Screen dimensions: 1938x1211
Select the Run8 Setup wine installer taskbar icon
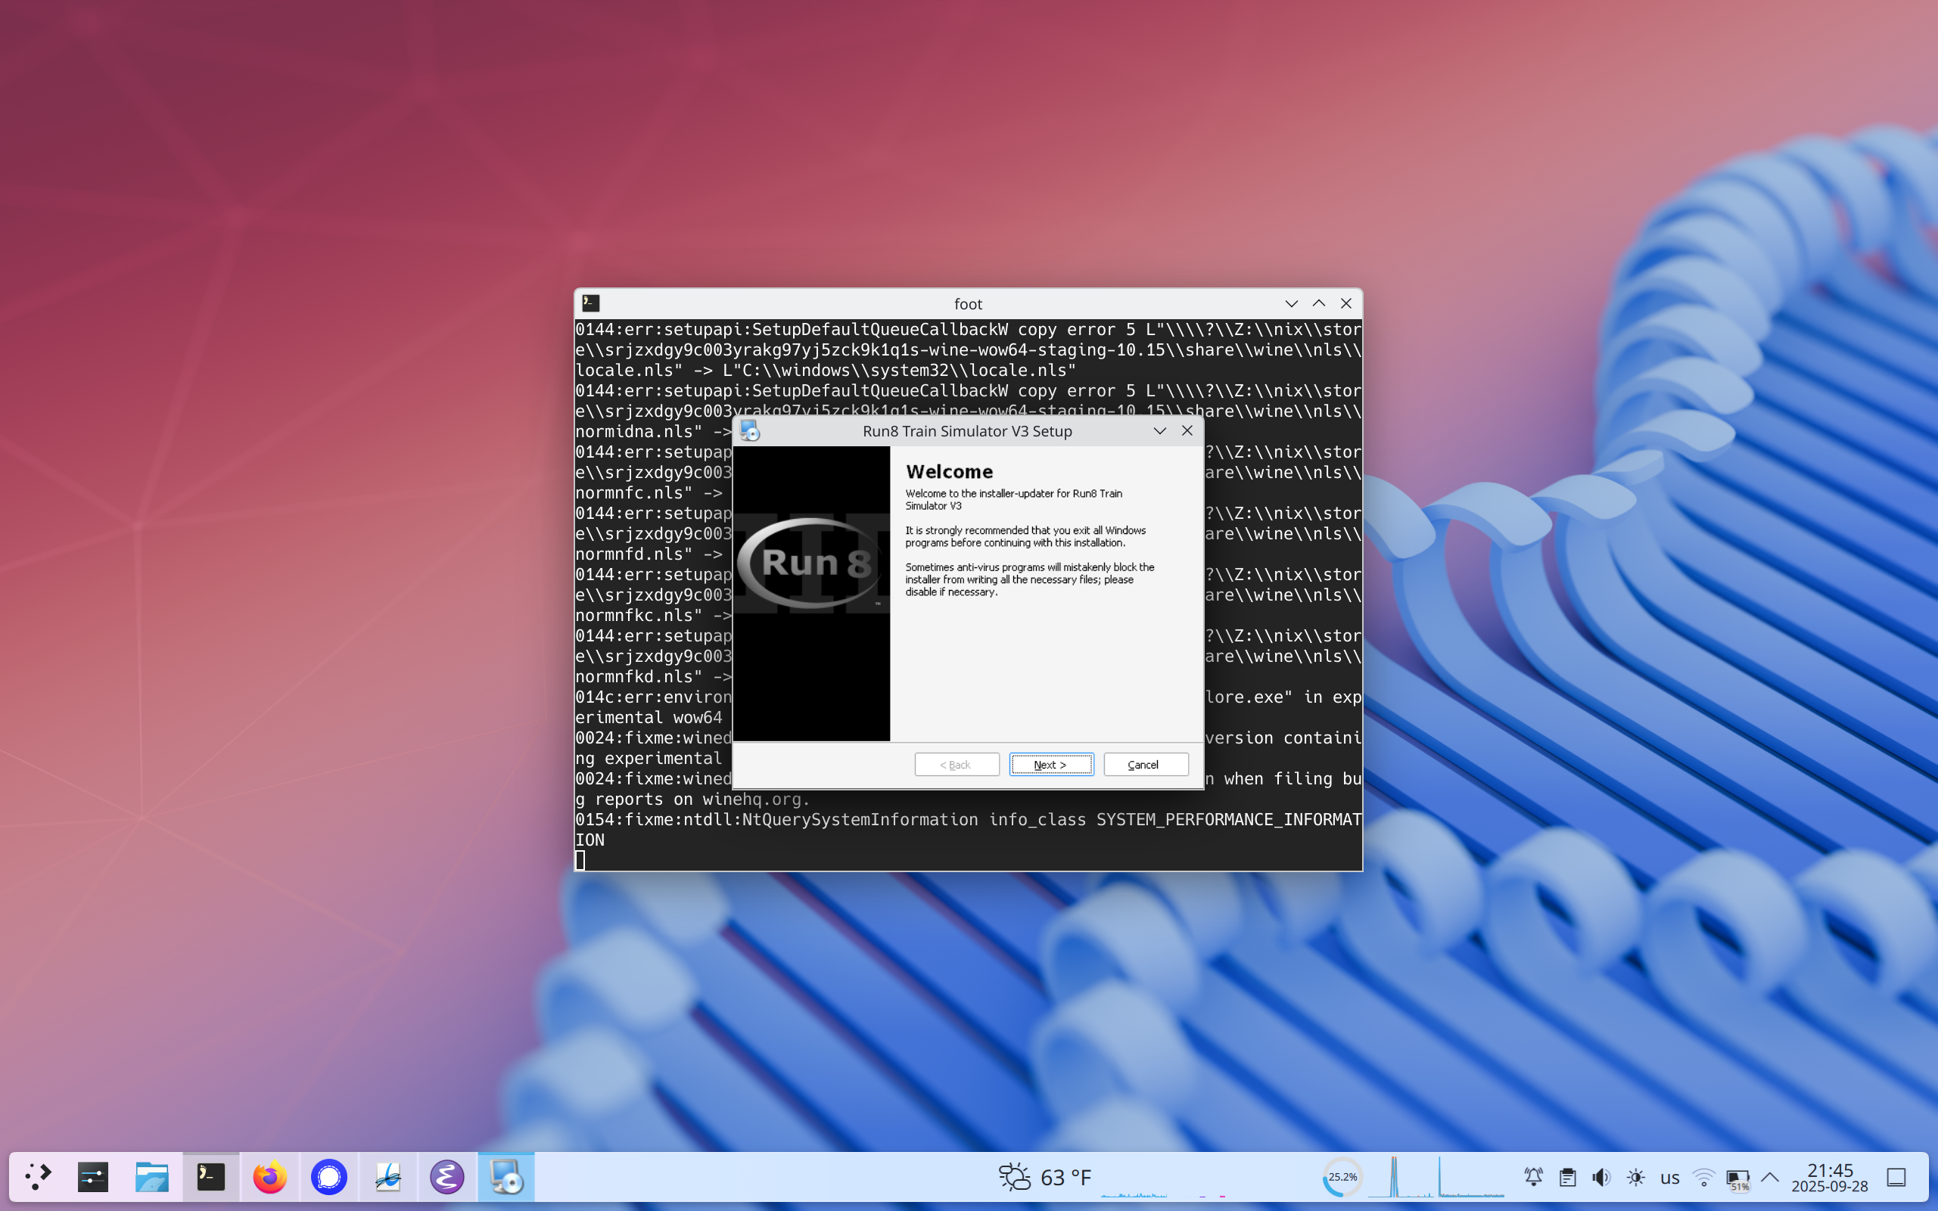pyautogui.click(x=507, y=1176)
